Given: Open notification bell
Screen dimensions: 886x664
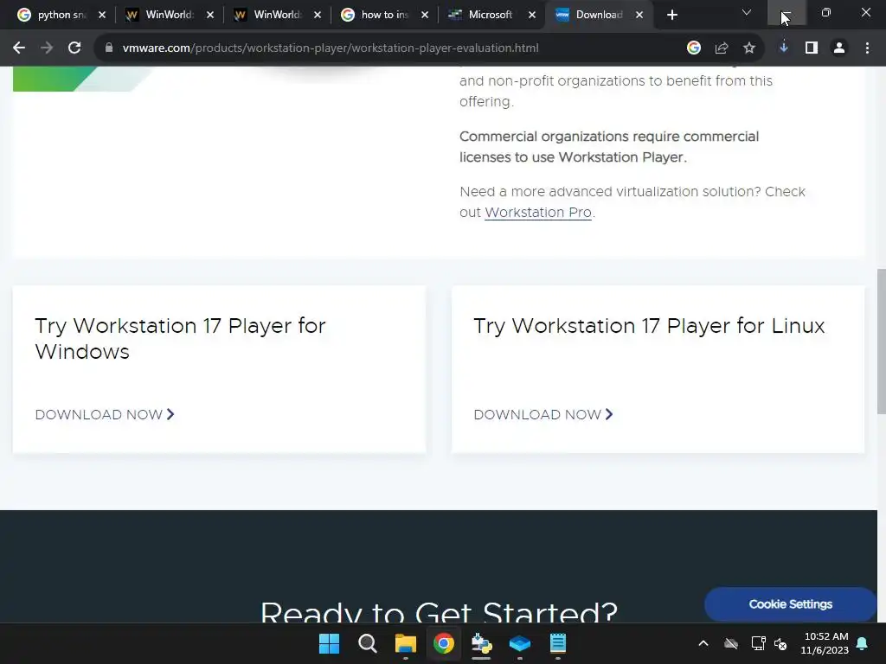Looking at the screenshot, I should click(x=863, y=643).
